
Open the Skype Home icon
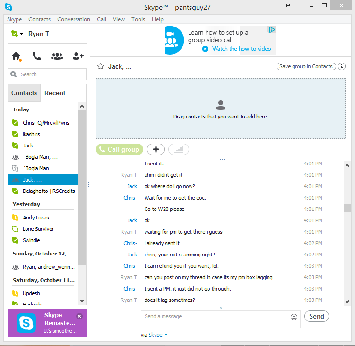(16, 56)
